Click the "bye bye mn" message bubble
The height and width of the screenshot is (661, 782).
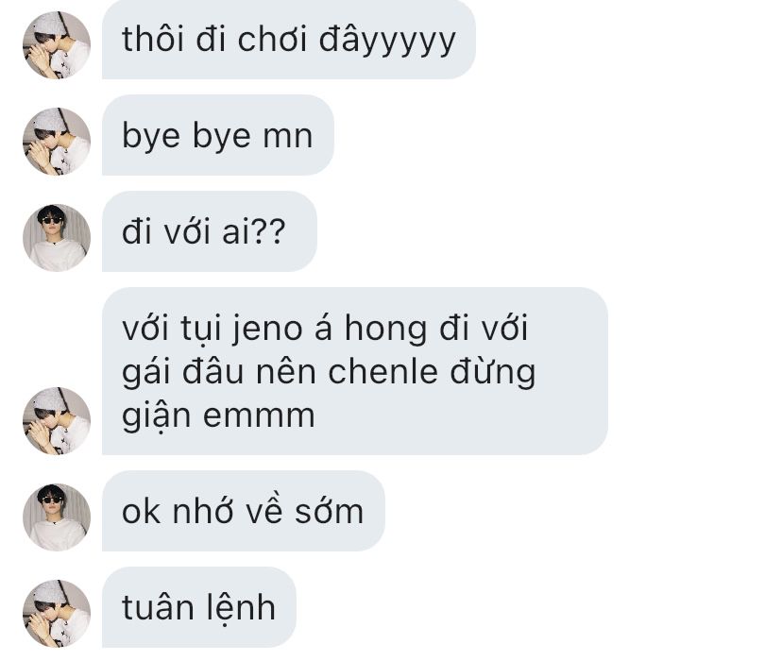coord(218,135)
